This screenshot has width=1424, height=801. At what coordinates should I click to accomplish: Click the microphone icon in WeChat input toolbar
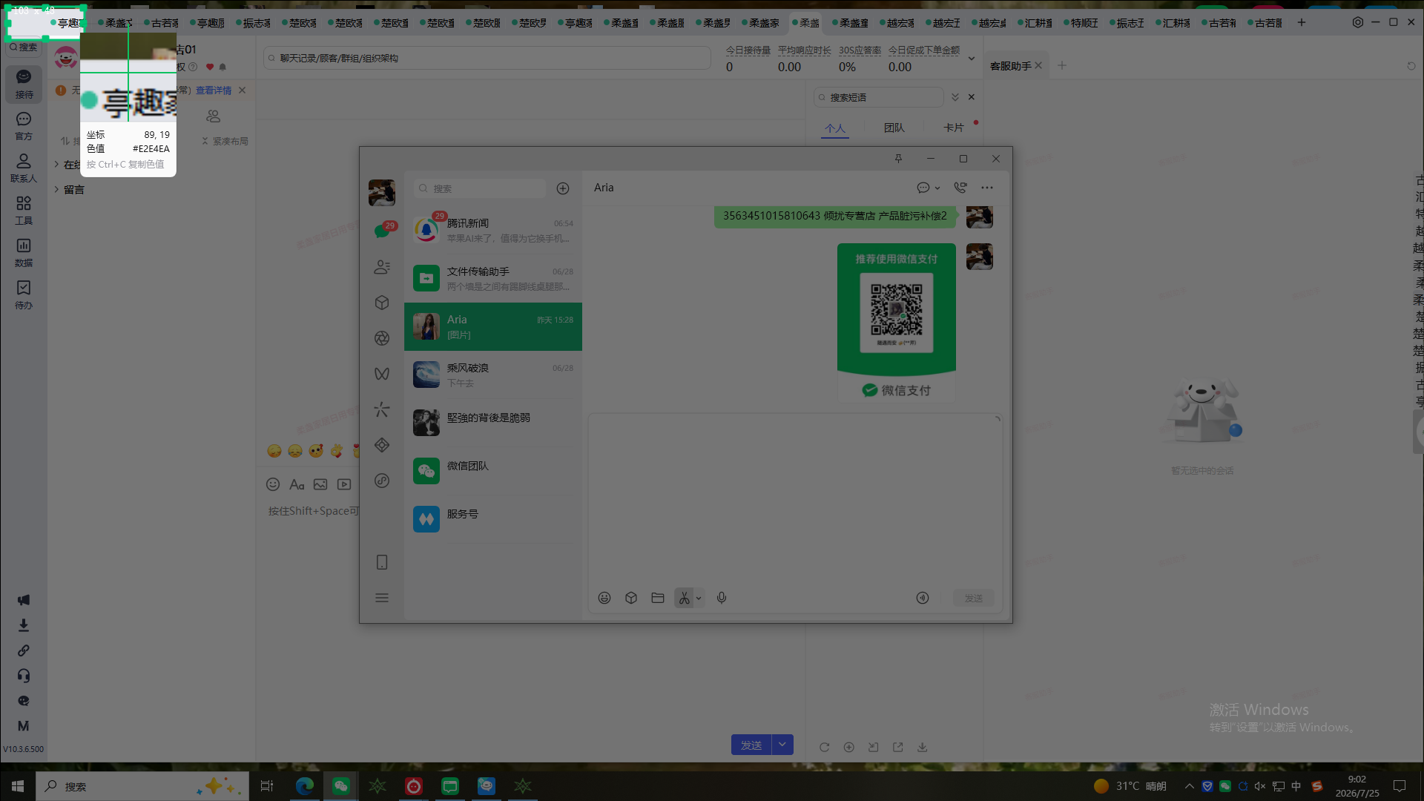click(x=722, y=598)
